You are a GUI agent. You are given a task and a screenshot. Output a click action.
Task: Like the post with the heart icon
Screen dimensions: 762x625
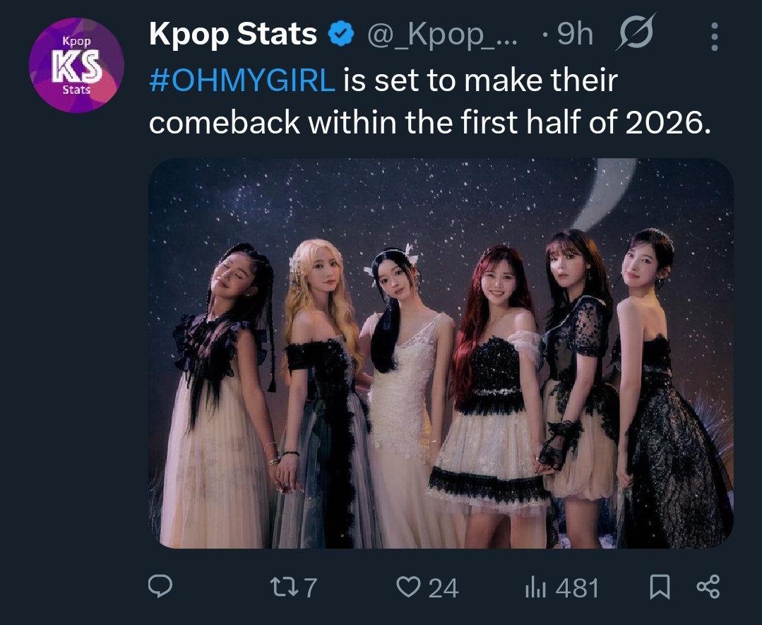point(407,588)
